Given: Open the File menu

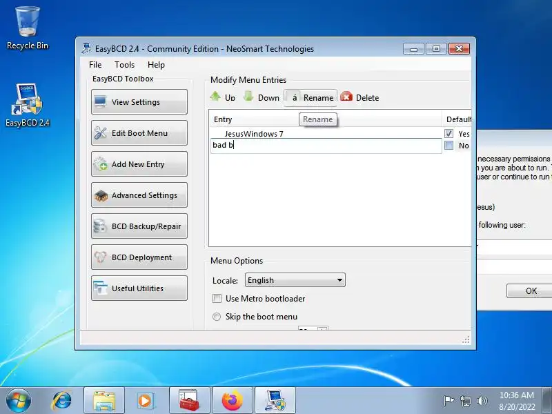Looking at the screenshot, I should coord(95,65).
